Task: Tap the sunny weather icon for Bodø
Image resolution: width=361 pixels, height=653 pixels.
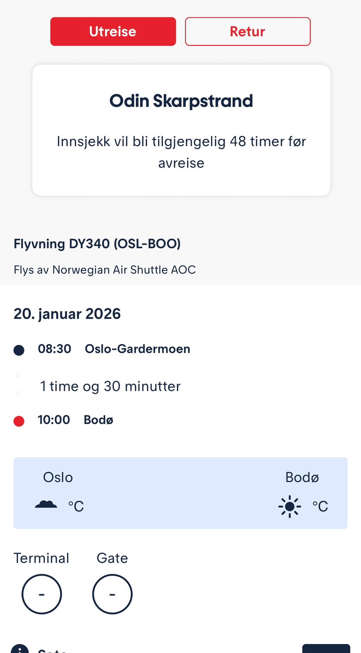Action: pos(290,506)
